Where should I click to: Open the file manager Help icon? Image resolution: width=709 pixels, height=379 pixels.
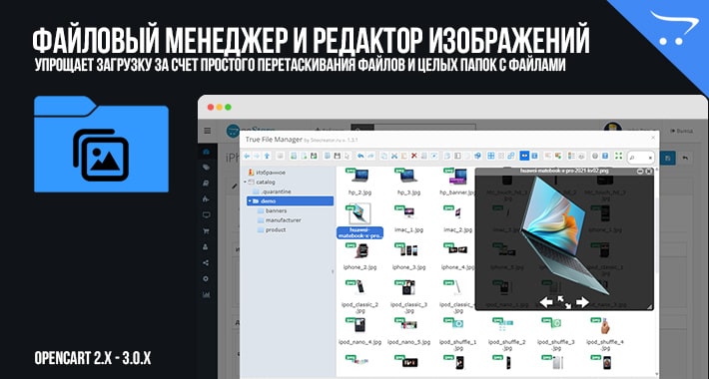coord(605,156)
